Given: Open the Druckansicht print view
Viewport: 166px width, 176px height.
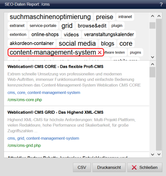Looking at the screenshot, I should coord(109,167).
